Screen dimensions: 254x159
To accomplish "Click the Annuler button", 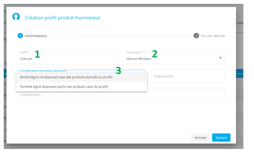I will 201,137.
